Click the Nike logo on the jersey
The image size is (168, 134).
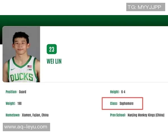pos(13,69)
